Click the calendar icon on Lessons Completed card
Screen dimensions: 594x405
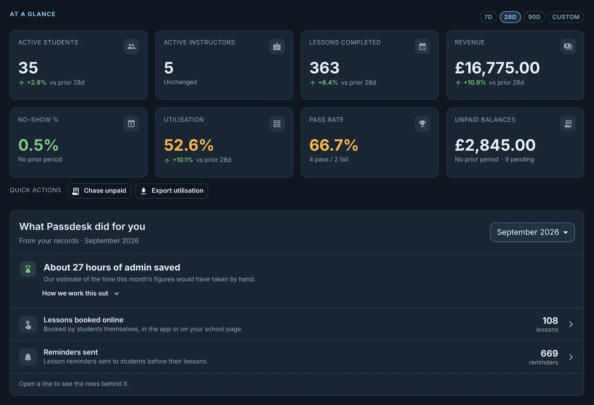(x=422, y=47)
